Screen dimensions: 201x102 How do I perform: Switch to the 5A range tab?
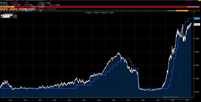[19, 11]
